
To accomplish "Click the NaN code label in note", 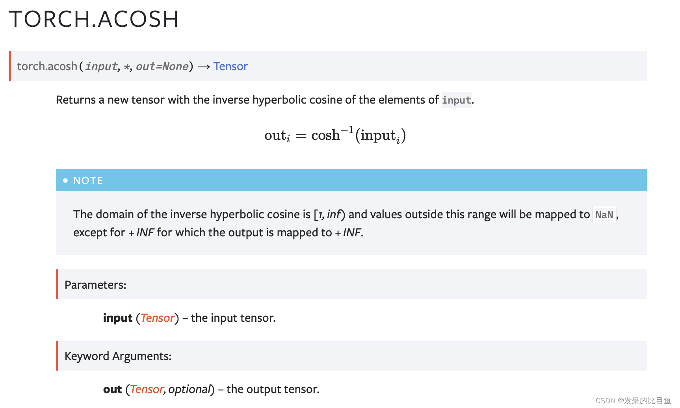I will 604,215.
